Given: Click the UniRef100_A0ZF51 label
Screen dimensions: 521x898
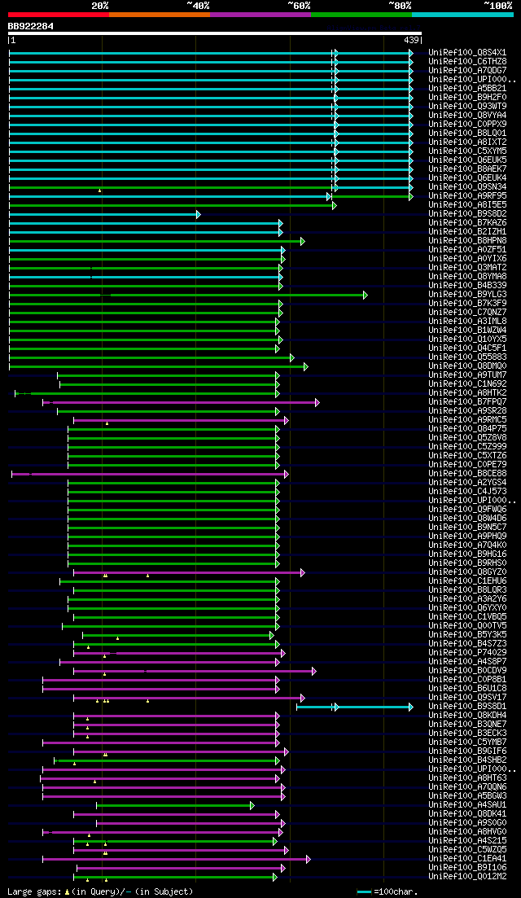Looking at the screenshot, I should click(467, 250).
